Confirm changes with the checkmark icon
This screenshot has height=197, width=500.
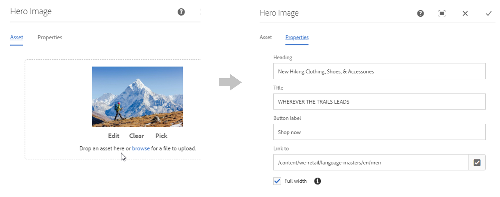tap(489, 13)
